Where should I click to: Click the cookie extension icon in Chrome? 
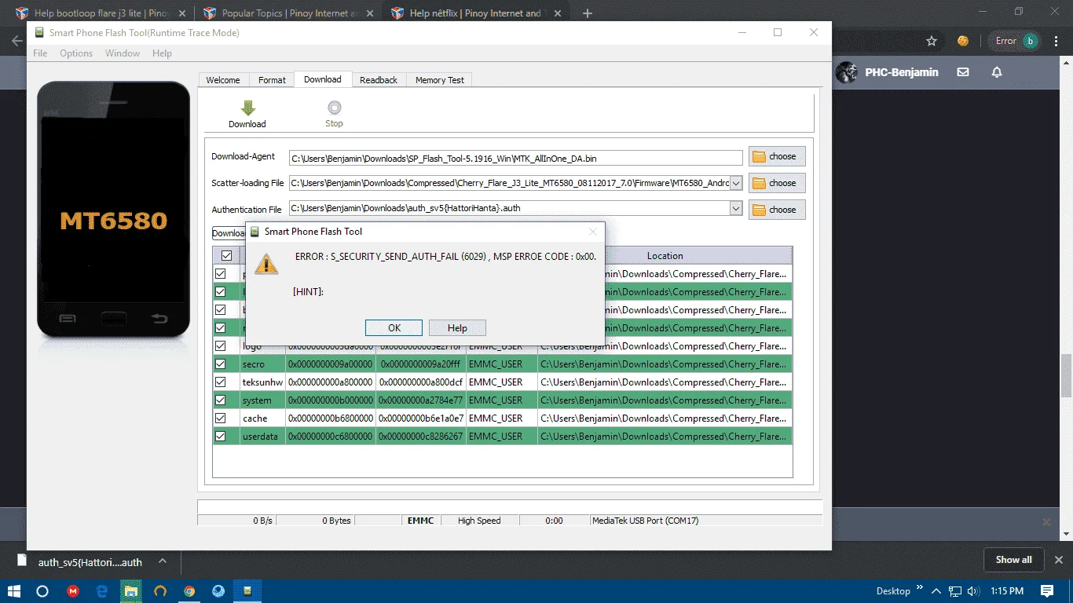pos(962,41)
